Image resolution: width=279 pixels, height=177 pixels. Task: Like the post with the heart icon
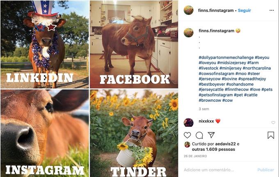[x=187, y=135]
